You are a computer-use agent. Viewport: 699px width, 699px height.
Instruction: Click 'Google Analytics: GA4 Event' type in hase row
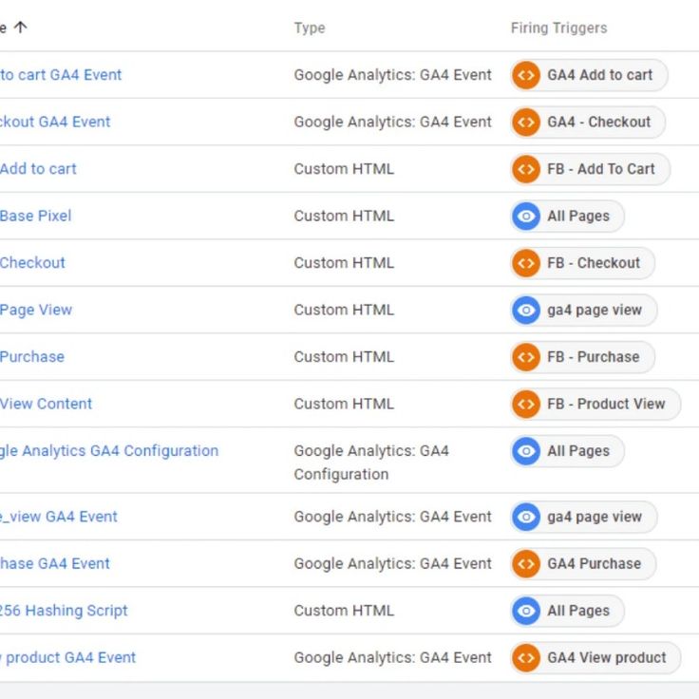pos(393,563)
